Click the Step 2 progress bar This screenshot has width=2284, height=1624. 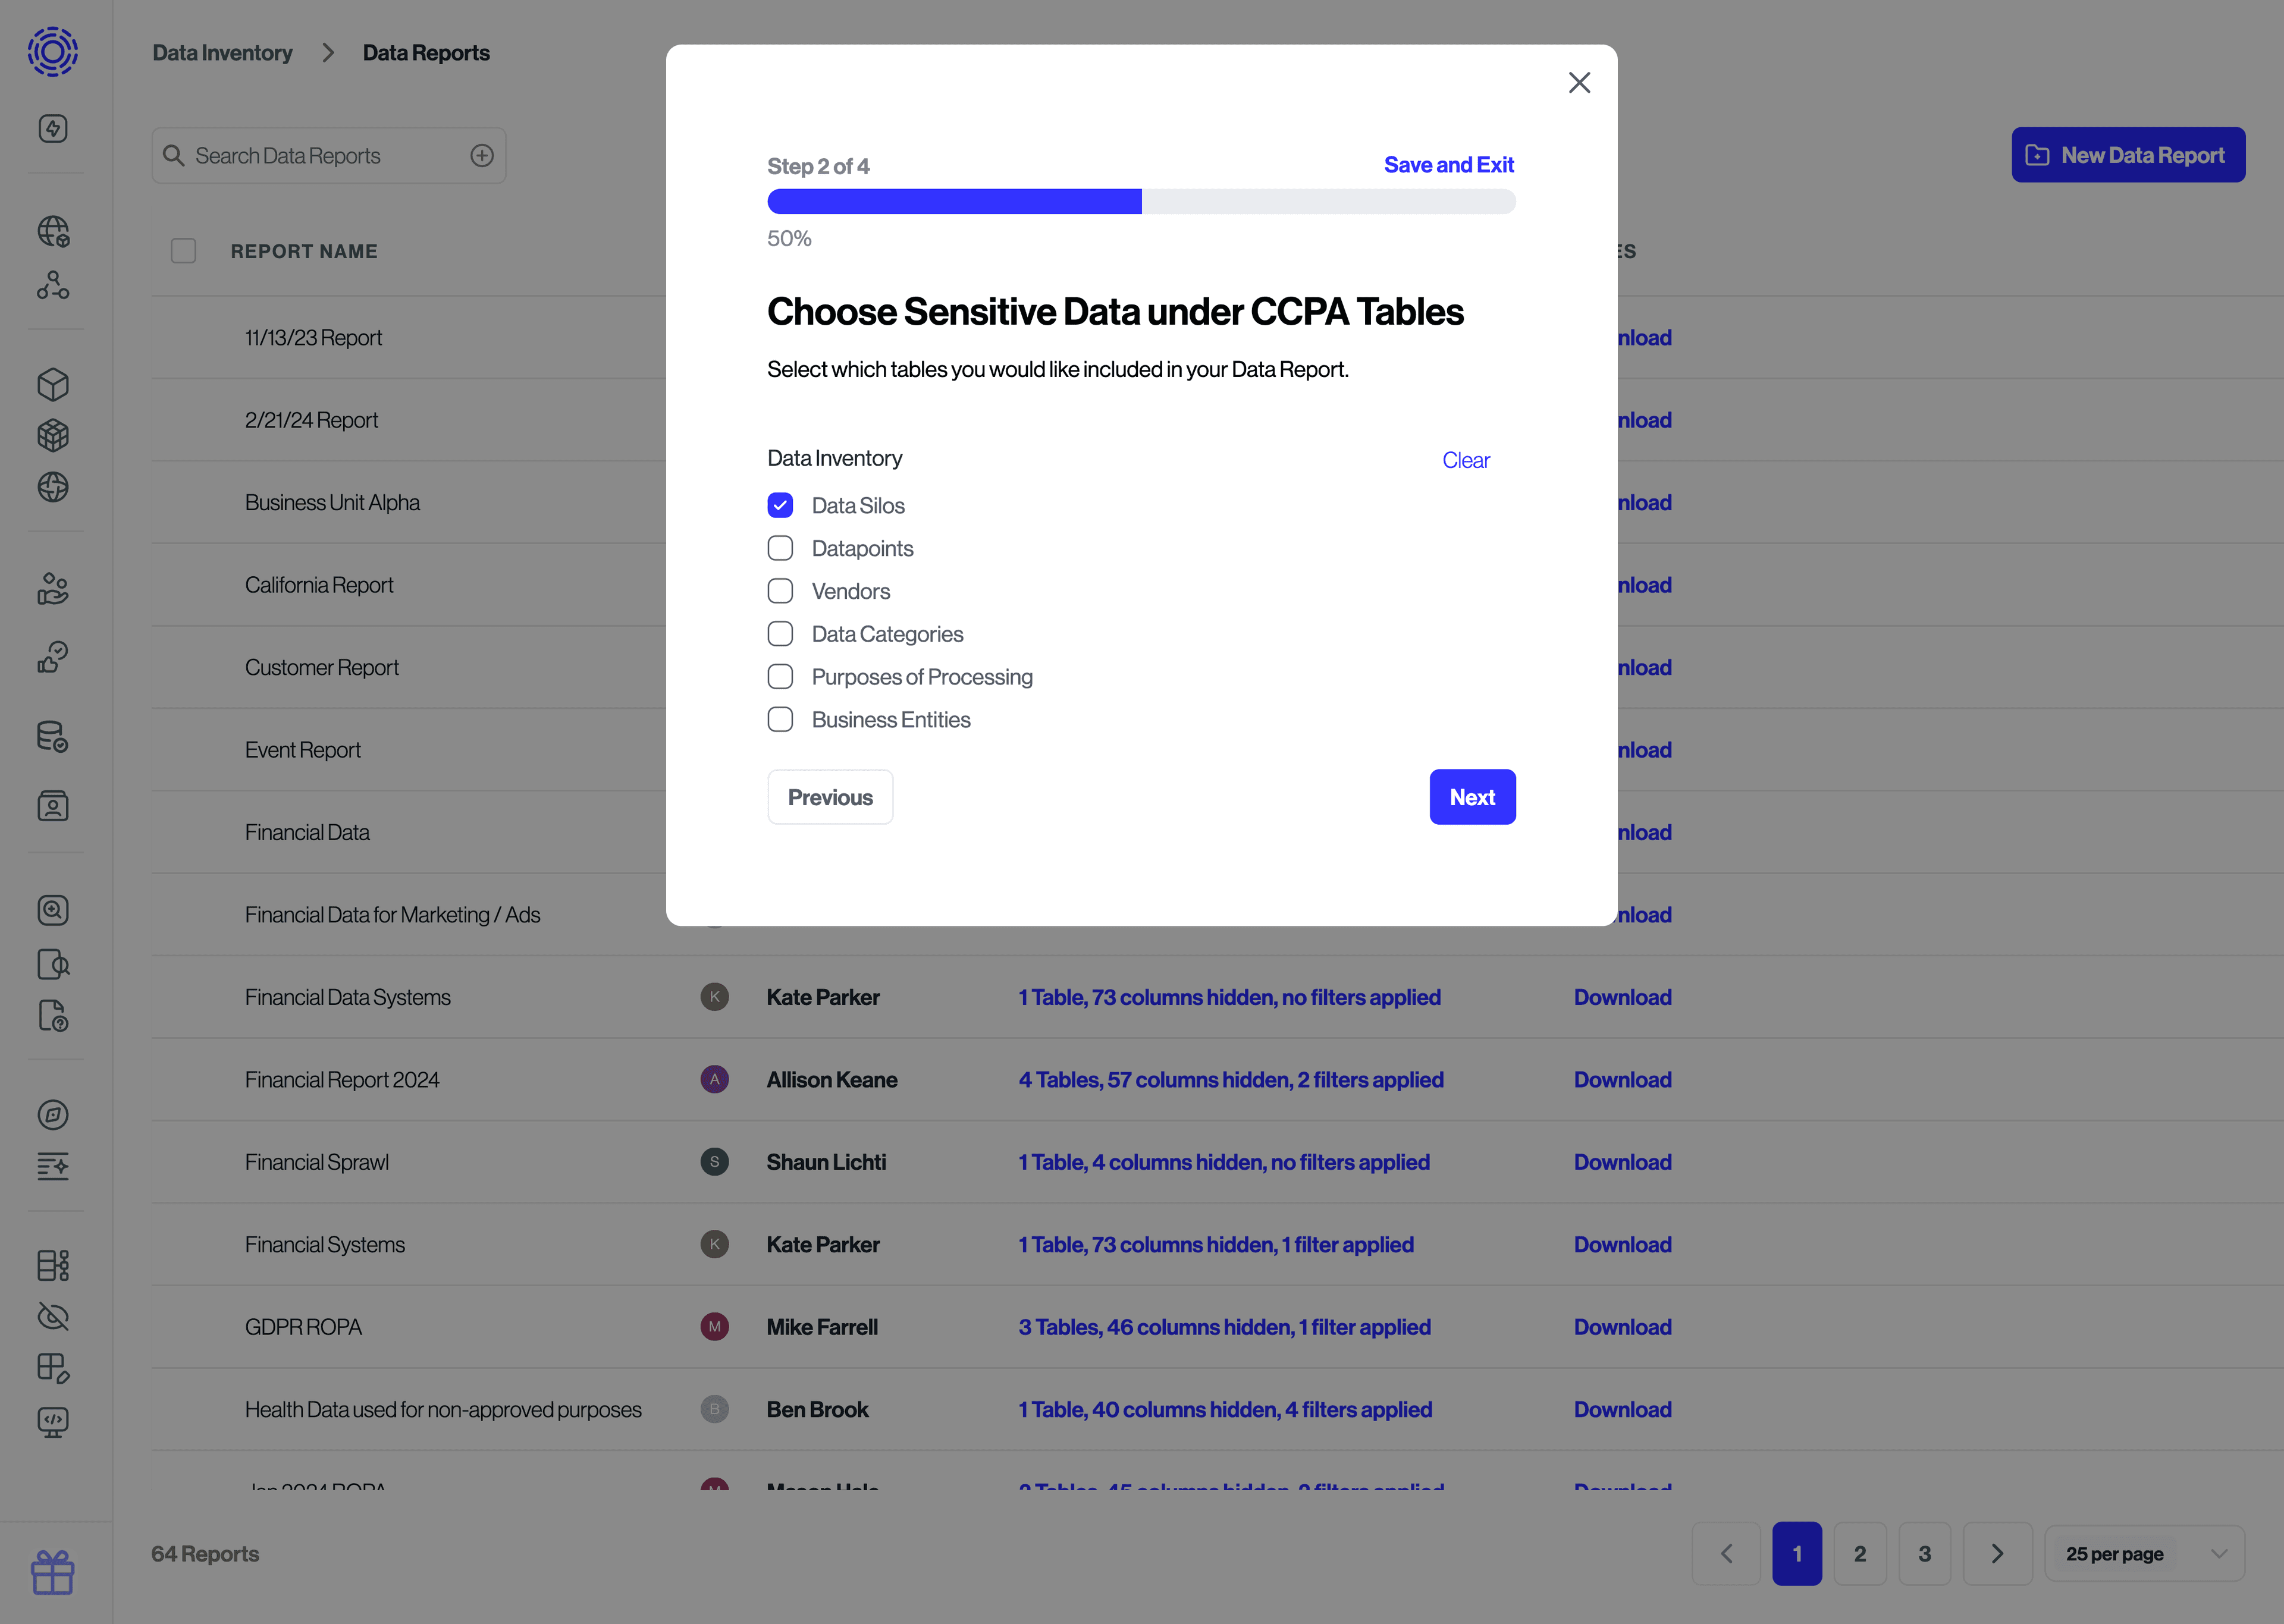click(x=1140, y=201)
